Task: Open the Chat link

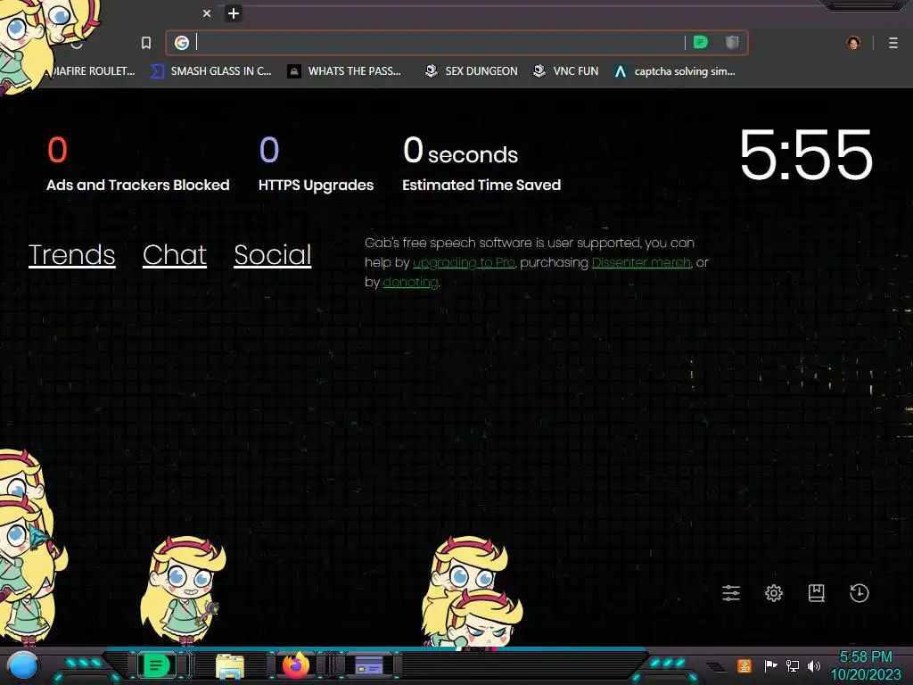Action: point(175,255)
